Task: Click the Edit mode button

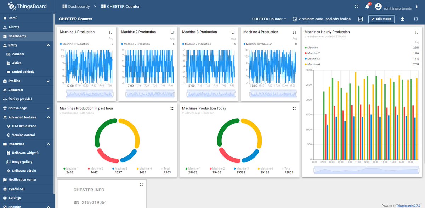Action: 381,19
